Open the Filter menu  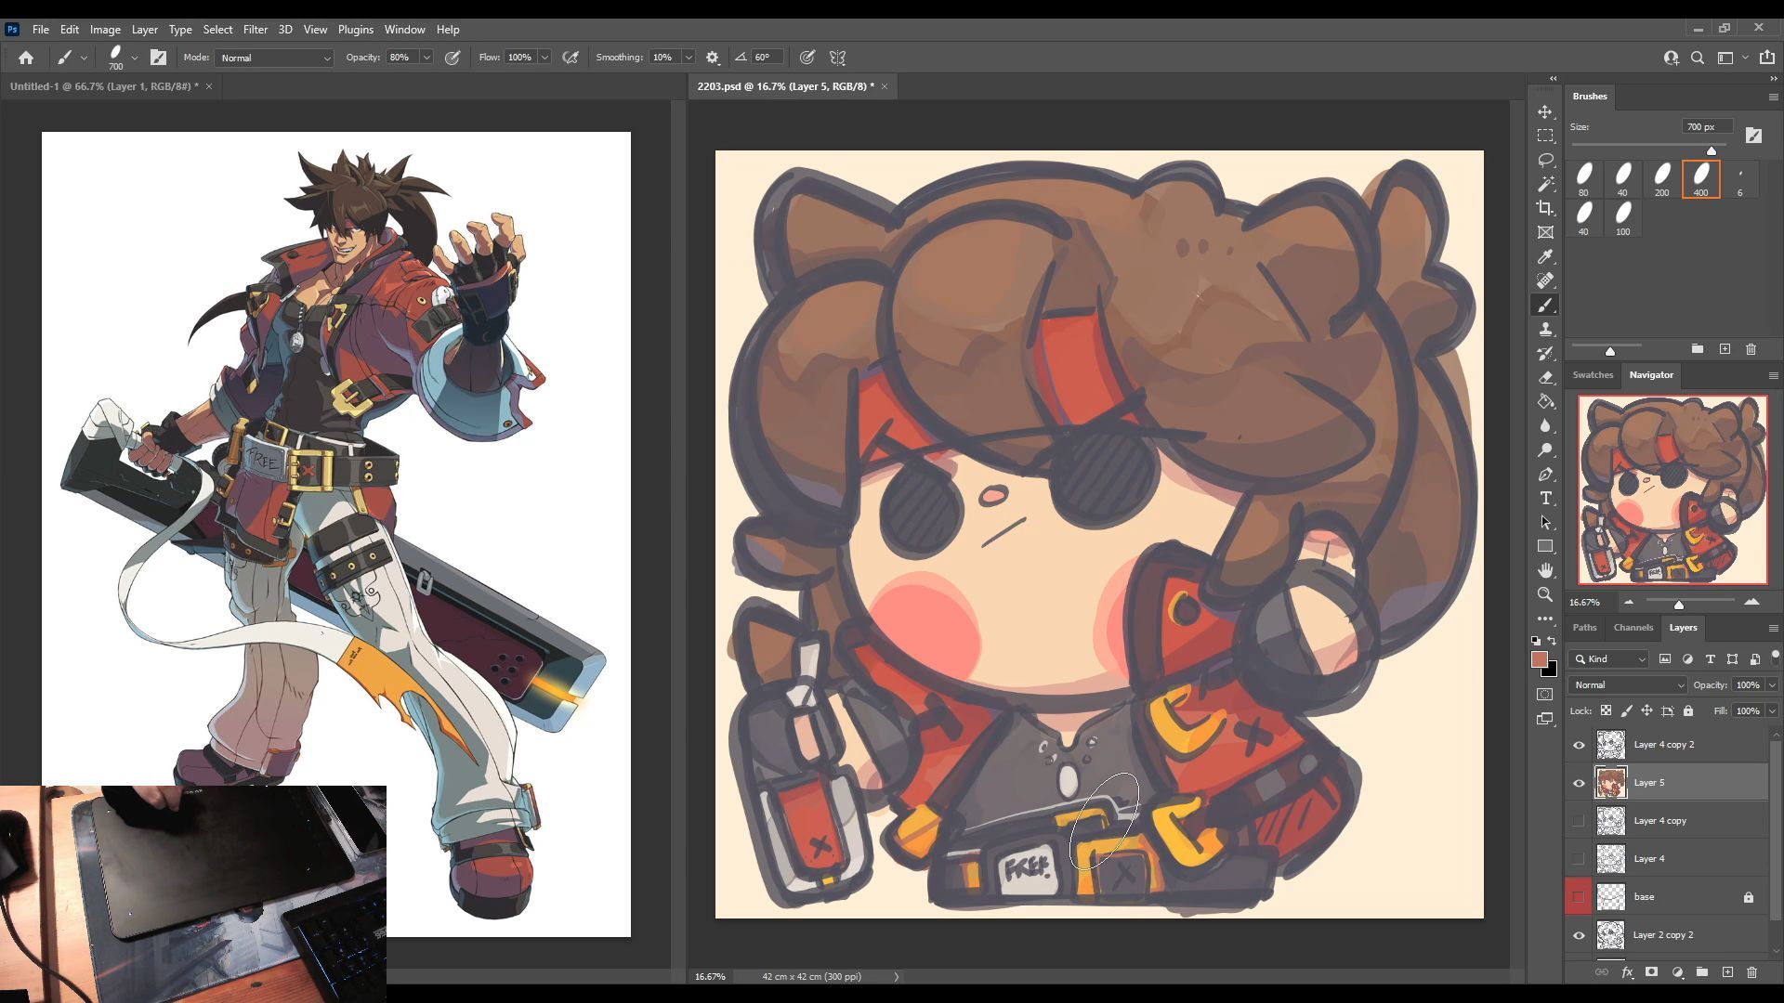coord(255,30)
